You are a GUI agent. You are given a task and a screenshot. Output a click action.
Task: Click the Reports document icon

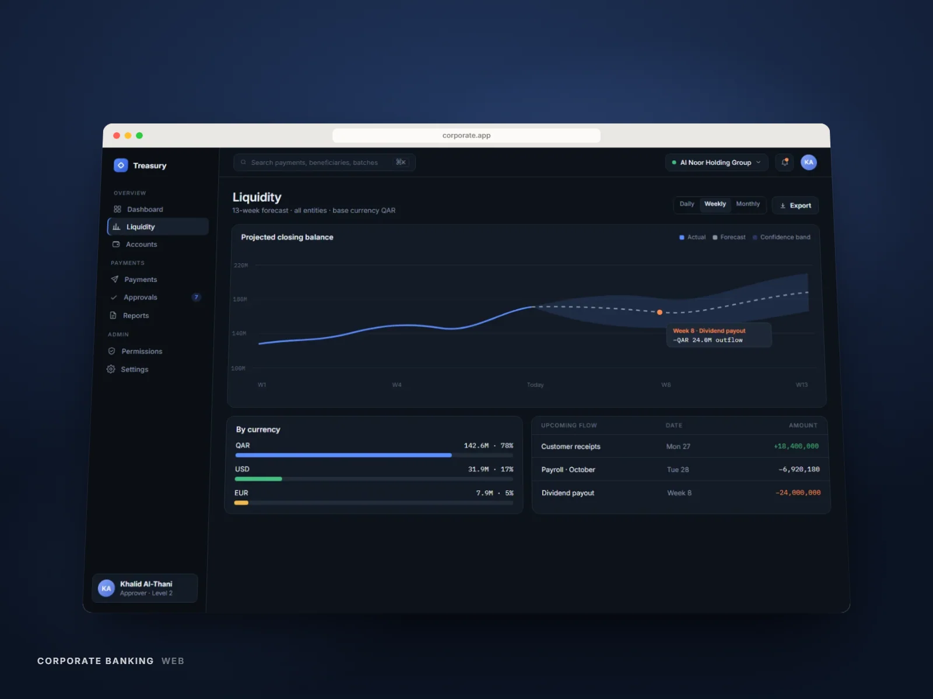coord(113,316)
